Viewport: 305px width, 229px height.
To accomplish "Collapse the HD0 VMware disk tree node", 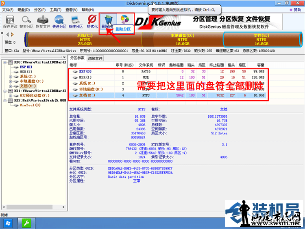I will [5, 62].
